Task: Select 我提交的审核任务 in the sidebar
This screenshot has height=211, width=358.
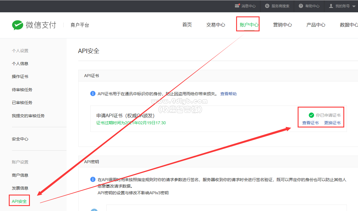Action: coord(28,116)
